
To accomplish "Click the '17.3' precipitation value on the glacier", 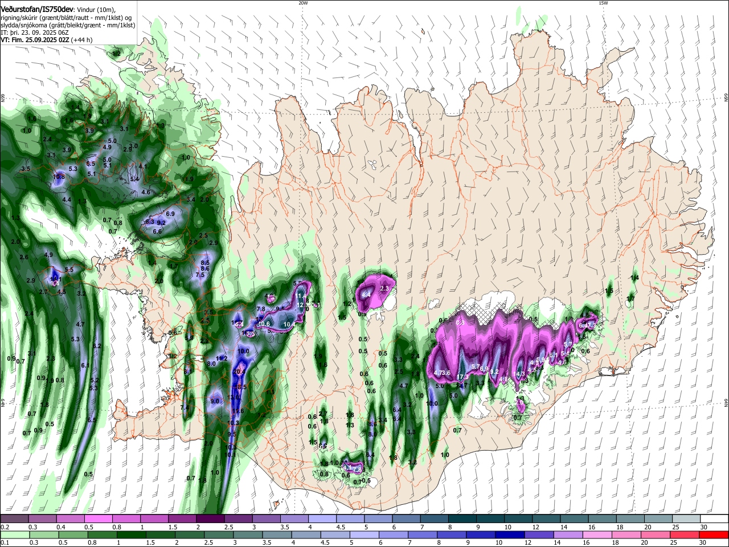I will 462,377.
